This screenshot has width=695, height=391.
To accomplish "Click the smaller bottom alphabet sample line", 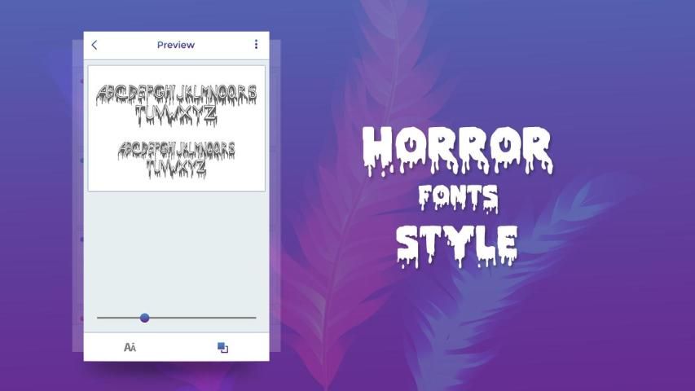I will coord(176,150).
